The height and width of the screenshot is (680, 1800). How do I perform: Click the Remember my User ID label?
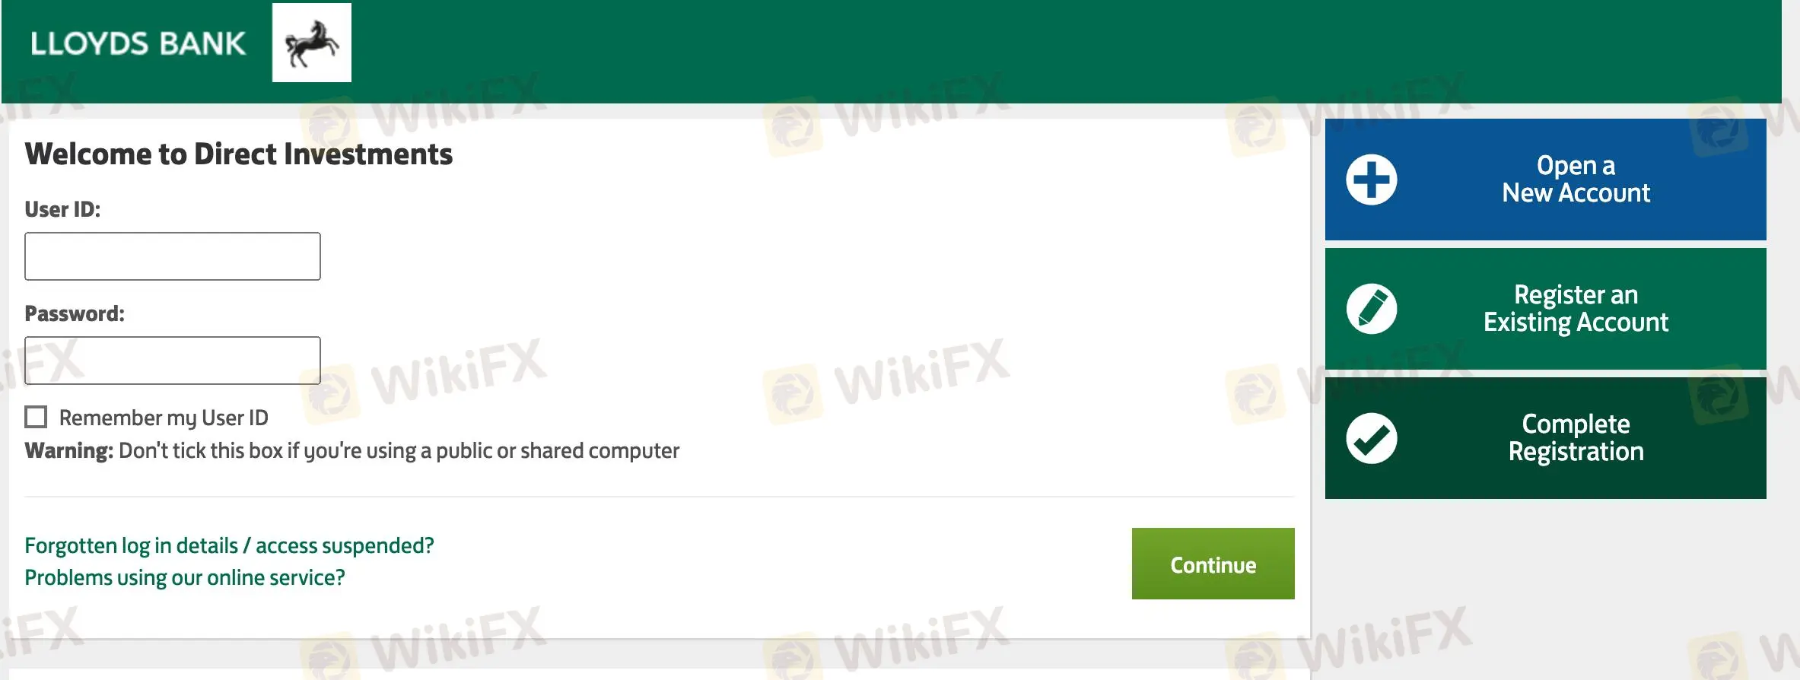[x=164, y=418]
